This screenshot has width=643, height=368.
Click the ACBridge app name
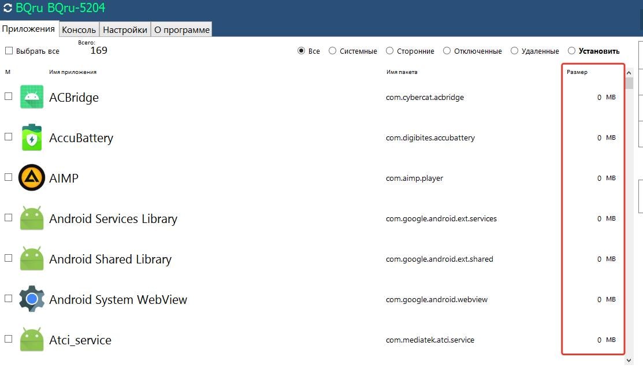coord(74,97)
